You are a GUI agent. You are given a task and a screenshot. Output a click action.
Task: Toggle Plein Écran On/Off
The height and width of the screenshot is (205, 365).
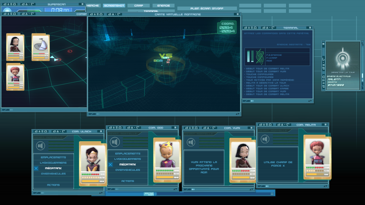click(207, 8)
